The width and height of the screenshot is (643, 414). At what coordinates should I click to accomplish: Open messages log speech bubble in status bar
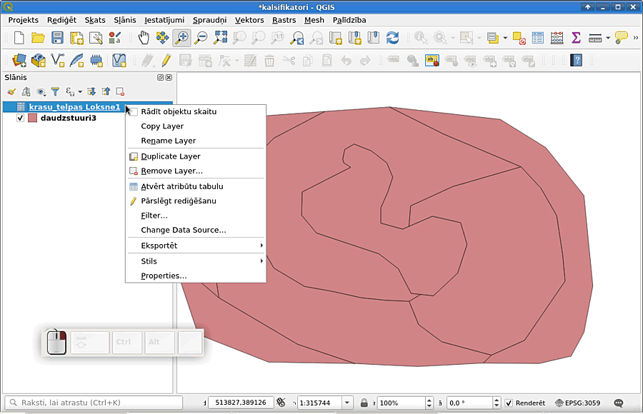click(619, 403)
